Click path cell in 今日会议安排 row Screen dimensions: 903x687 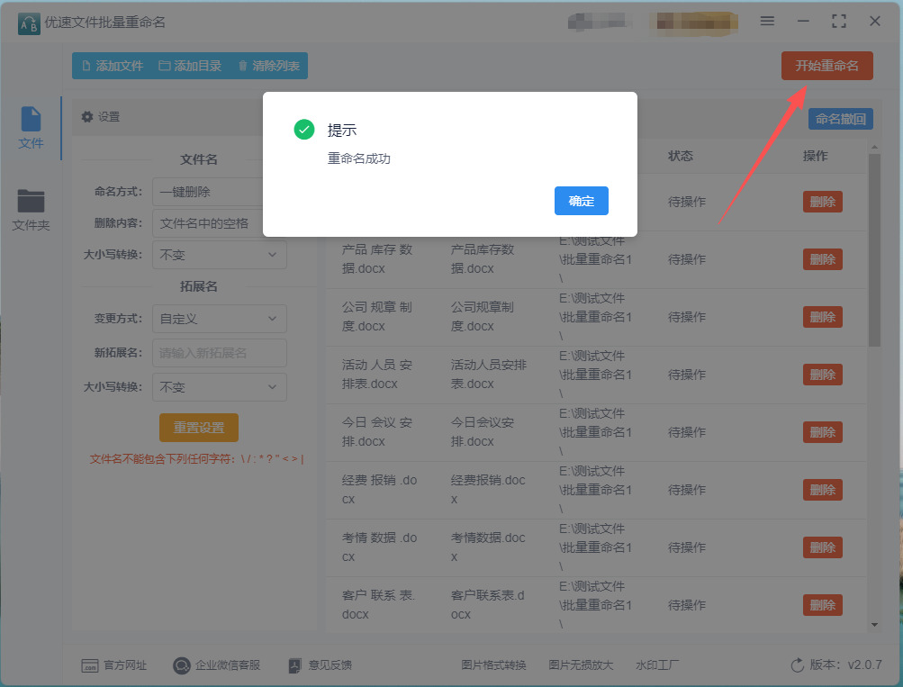pyautogui.click(x=595, y=432)
